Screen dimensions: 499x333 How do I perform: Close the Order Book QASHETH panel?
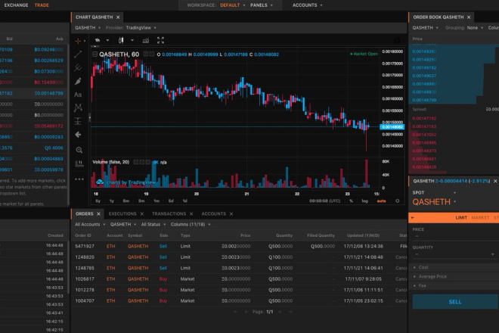click(469, 17)
